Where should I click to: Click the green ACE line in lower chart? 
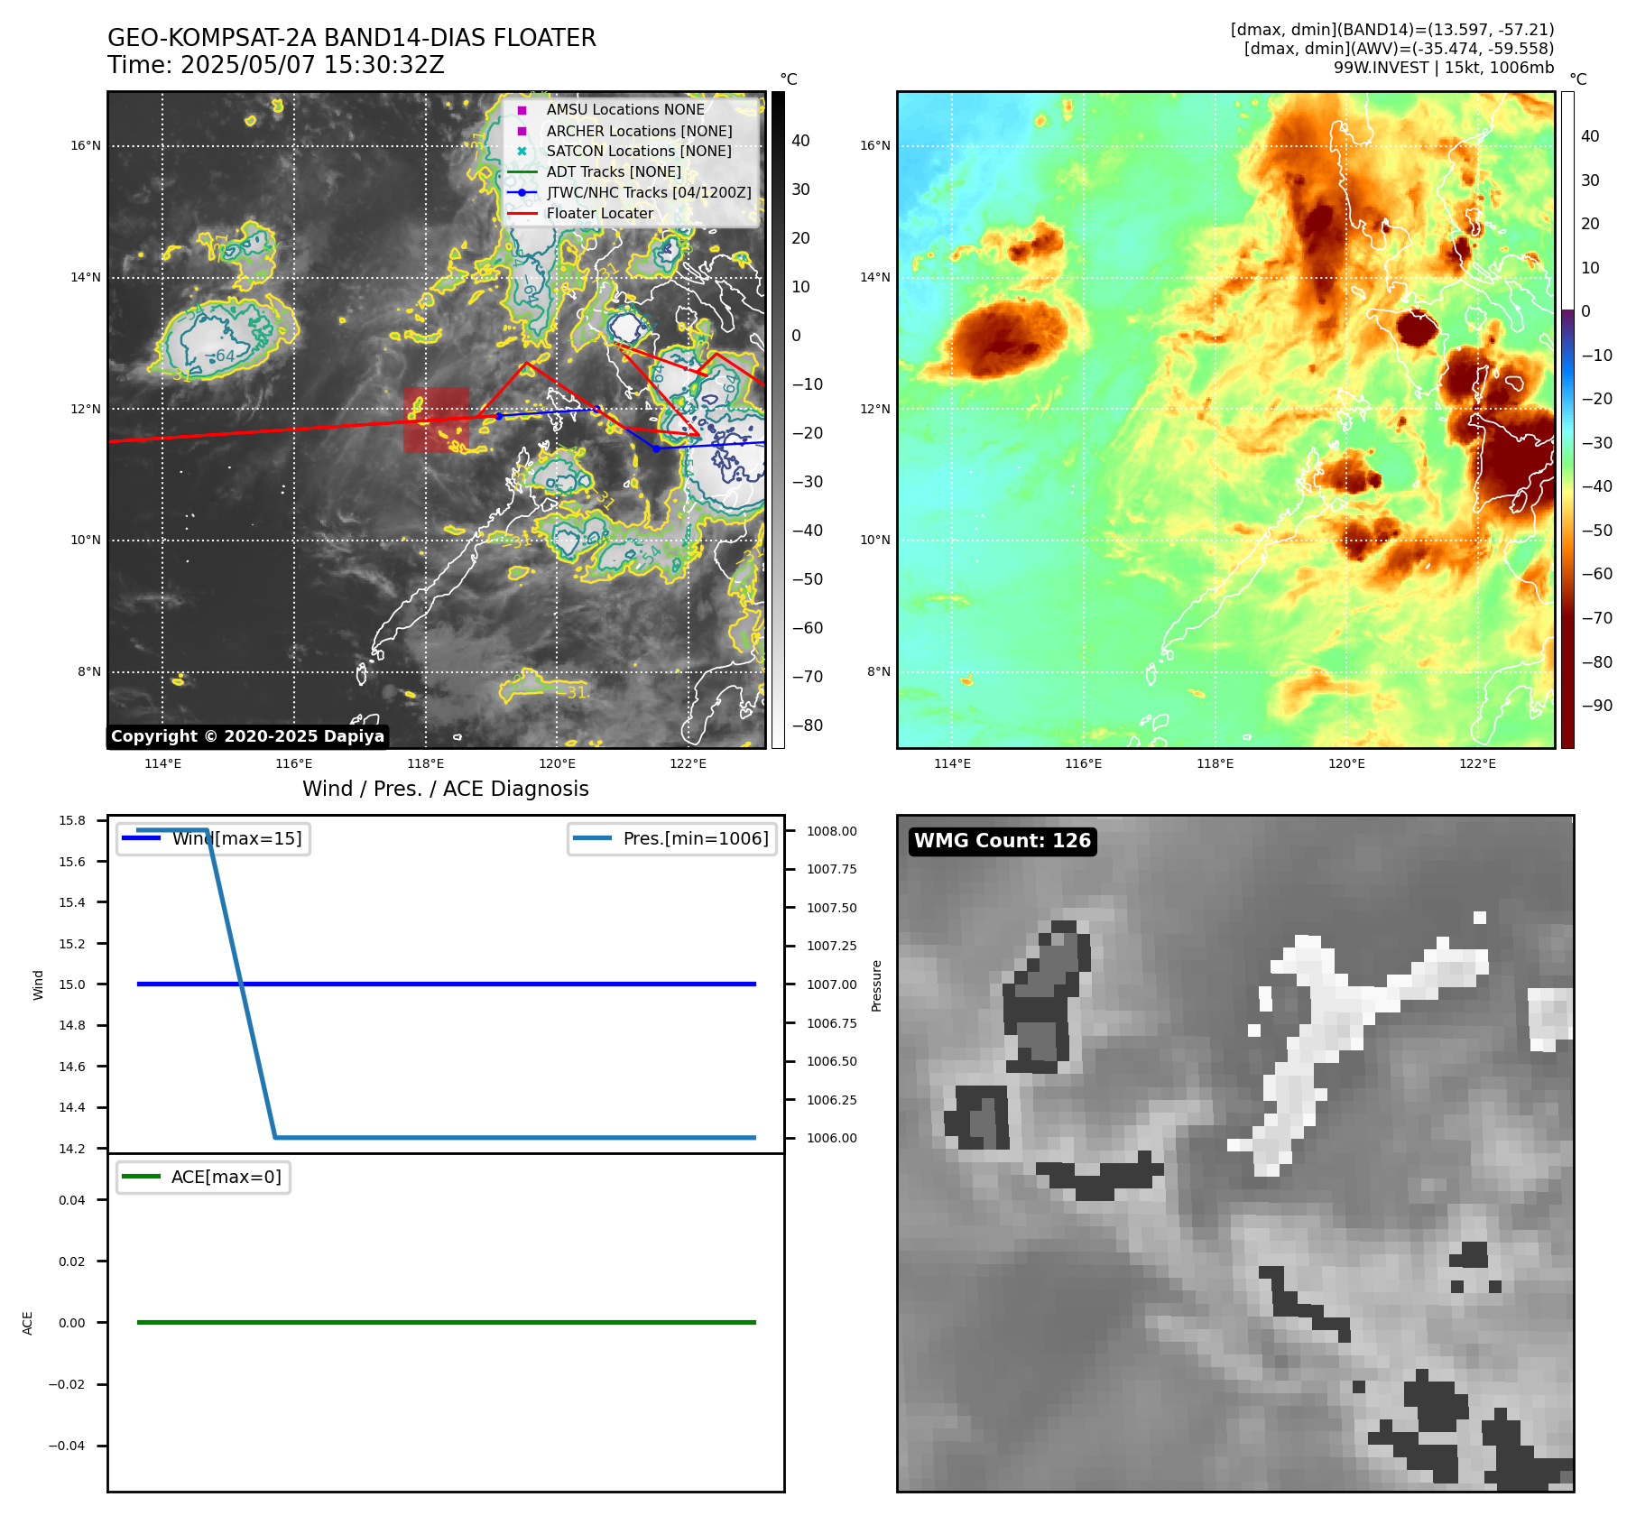pyautogui.click(x=447, y=1322)
